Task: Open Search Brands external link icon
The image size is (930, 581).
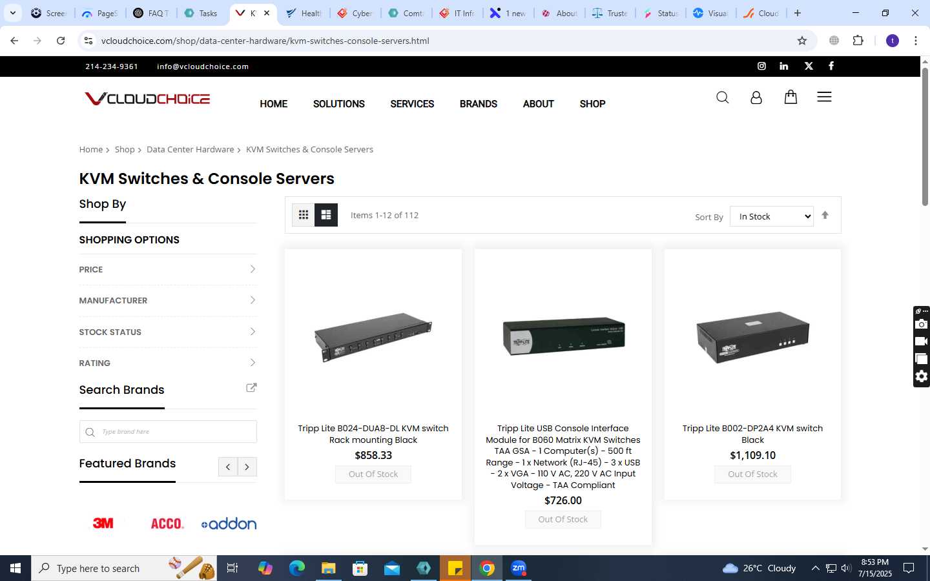Action: pyautogui.click(x=251, y=388)
